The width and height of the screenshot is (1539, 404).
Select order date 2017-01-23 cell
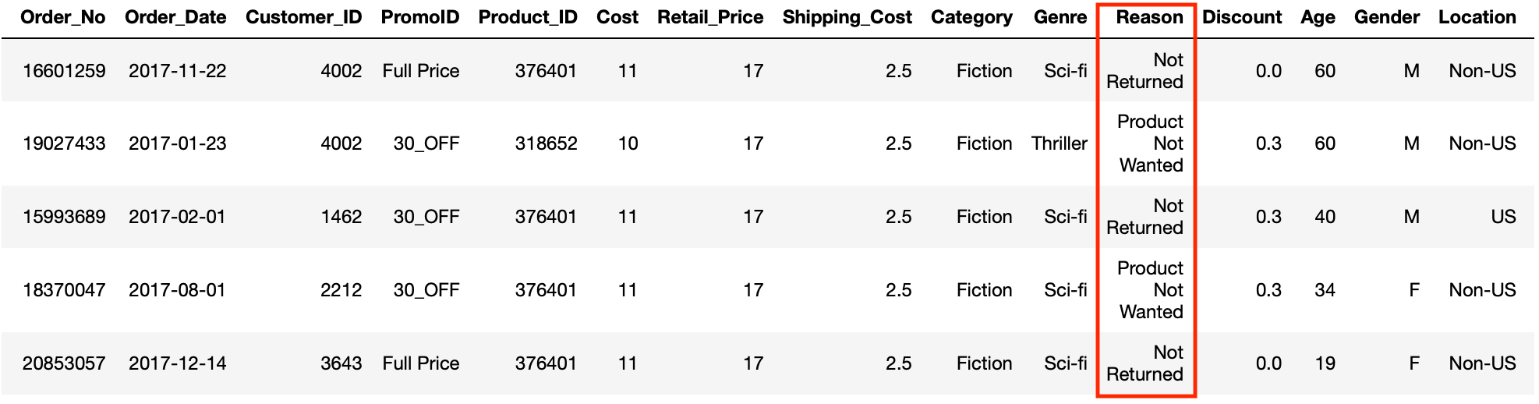(x=178, y=144)
